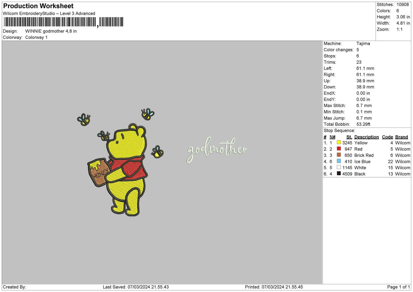Click the Ice Blue color swatch
This screenshot has height=292, width=413.
339,161
